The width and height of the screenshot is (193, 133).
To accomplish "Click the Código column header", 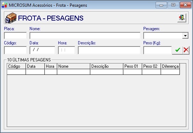I will (16, 66).
